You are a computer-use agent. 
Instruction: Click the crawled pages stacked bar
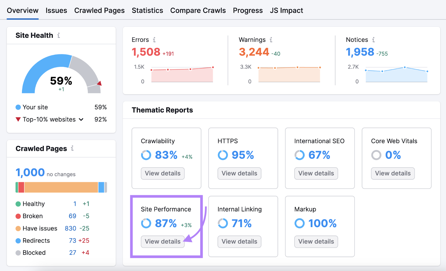[61, 187]
